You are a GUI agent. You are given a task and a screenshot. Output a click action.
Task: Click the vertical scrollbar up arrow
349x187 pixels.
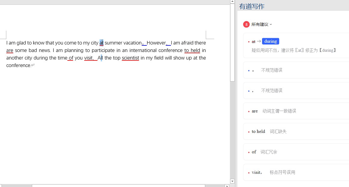pos(232,2)
